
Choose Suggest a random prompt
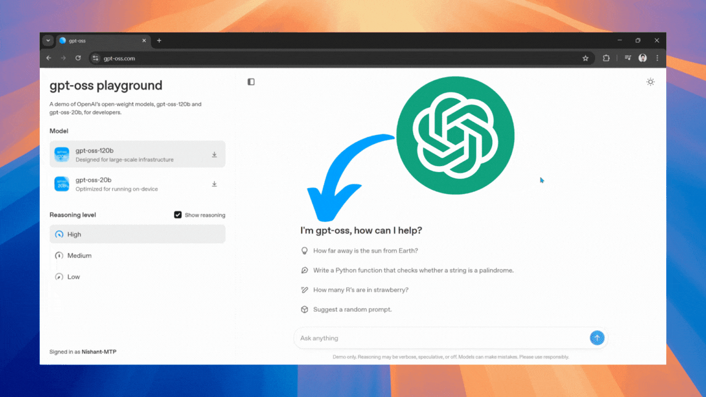[x=352, y=309]
